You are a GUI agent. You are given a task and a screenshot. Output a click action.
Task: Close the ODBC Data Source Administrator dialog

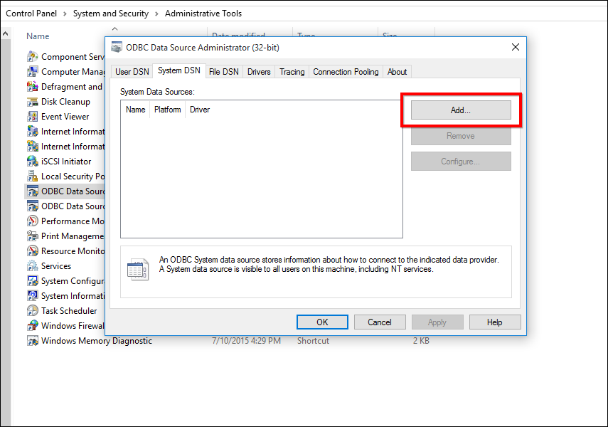pyautogui.click(x=516, y=47)
